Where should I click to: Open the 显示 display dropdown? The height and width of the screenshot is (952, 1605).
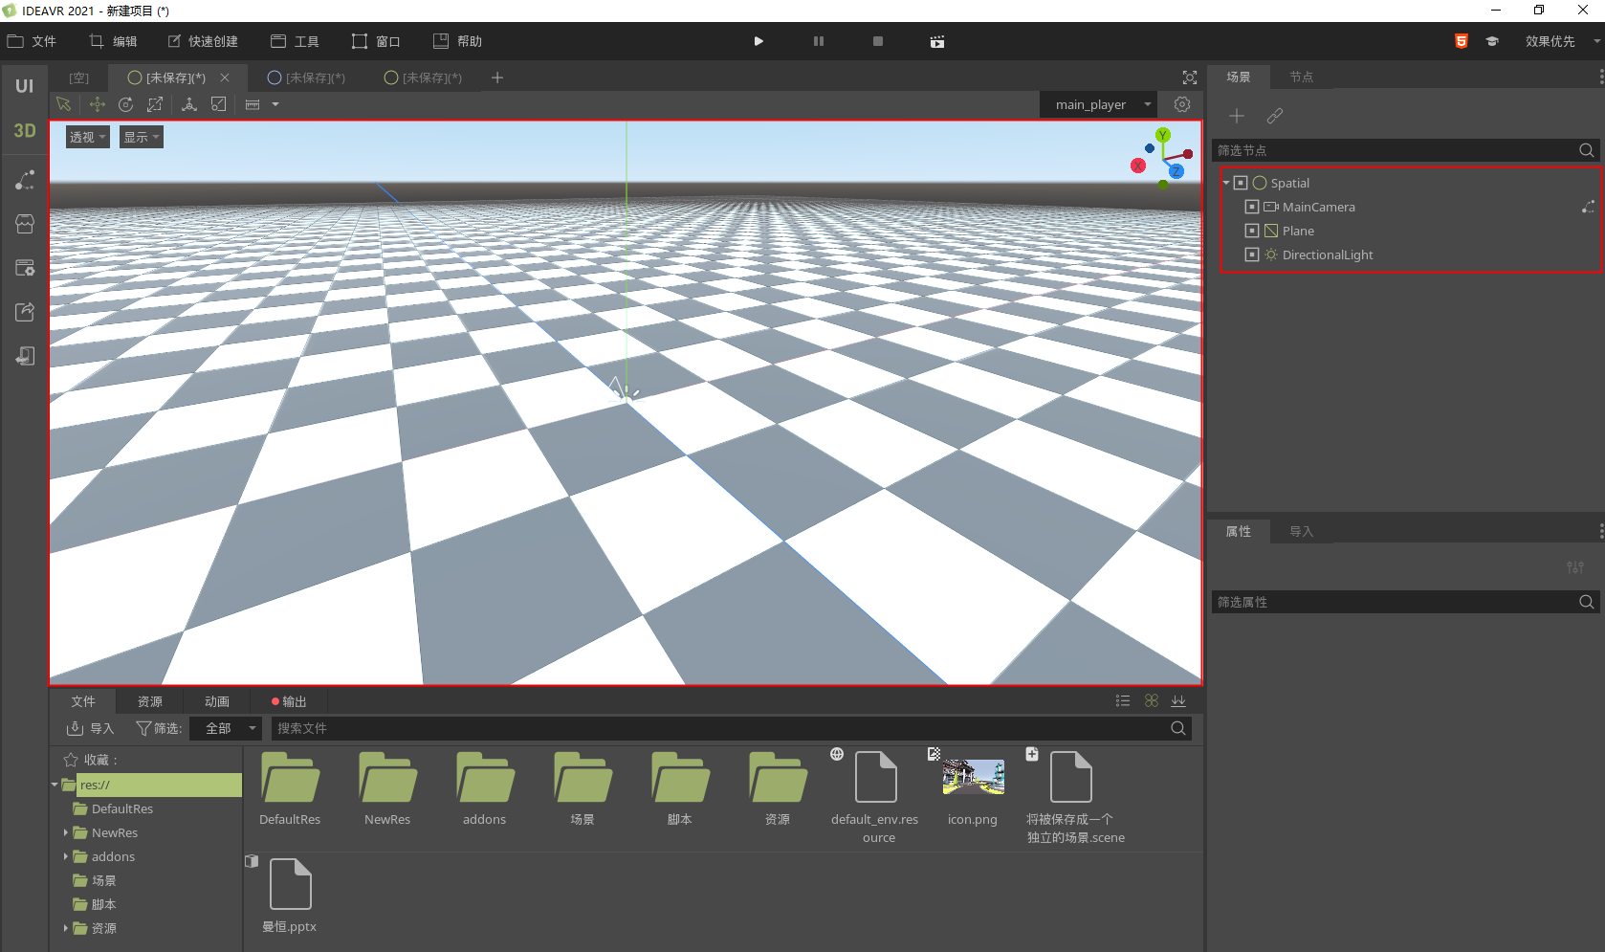point(142,137)
